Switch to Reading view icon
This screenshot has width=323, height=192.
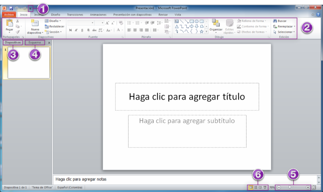click(260, 187)
